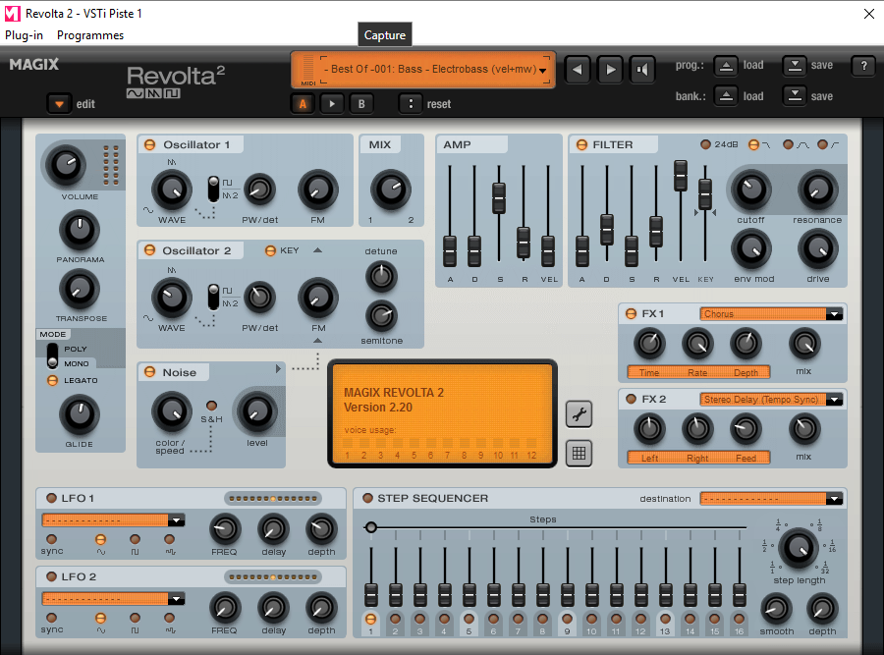Click the orange version info display
The height and width of the screenshot is (655, 884).
pos(442,413)
